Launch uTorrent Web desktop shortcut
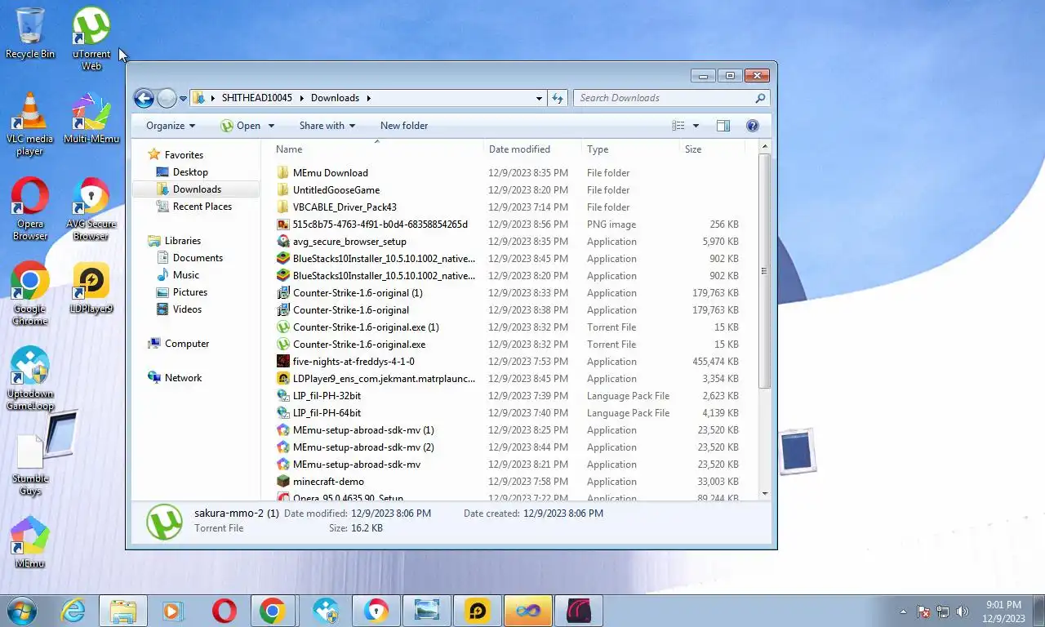The height and width of the screenshot is (627, 1045). pyautogui.click(x=91, y=38)
